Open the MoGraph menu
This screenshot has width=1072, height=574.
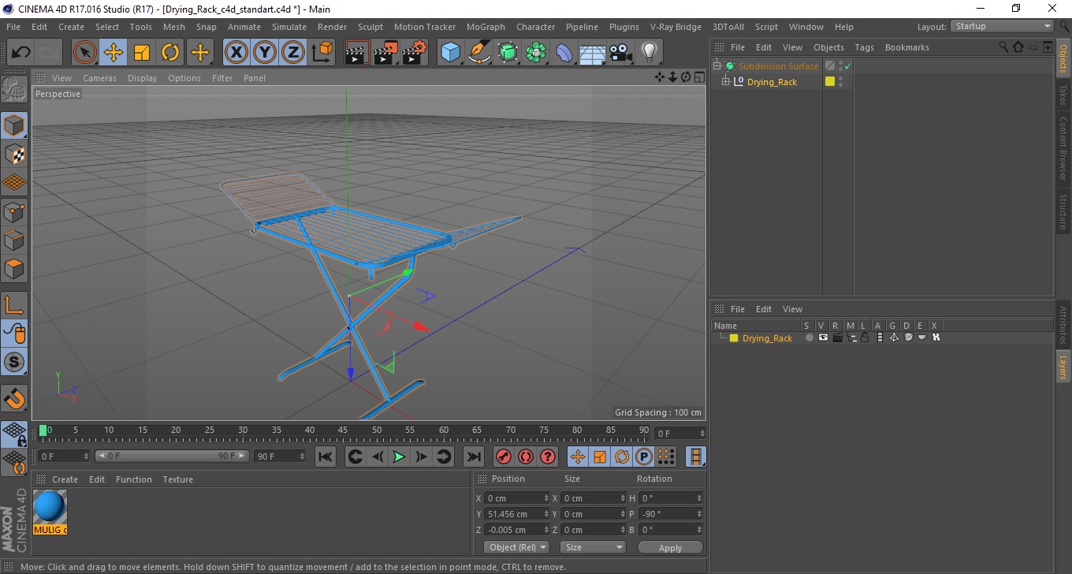click(486, 27)
